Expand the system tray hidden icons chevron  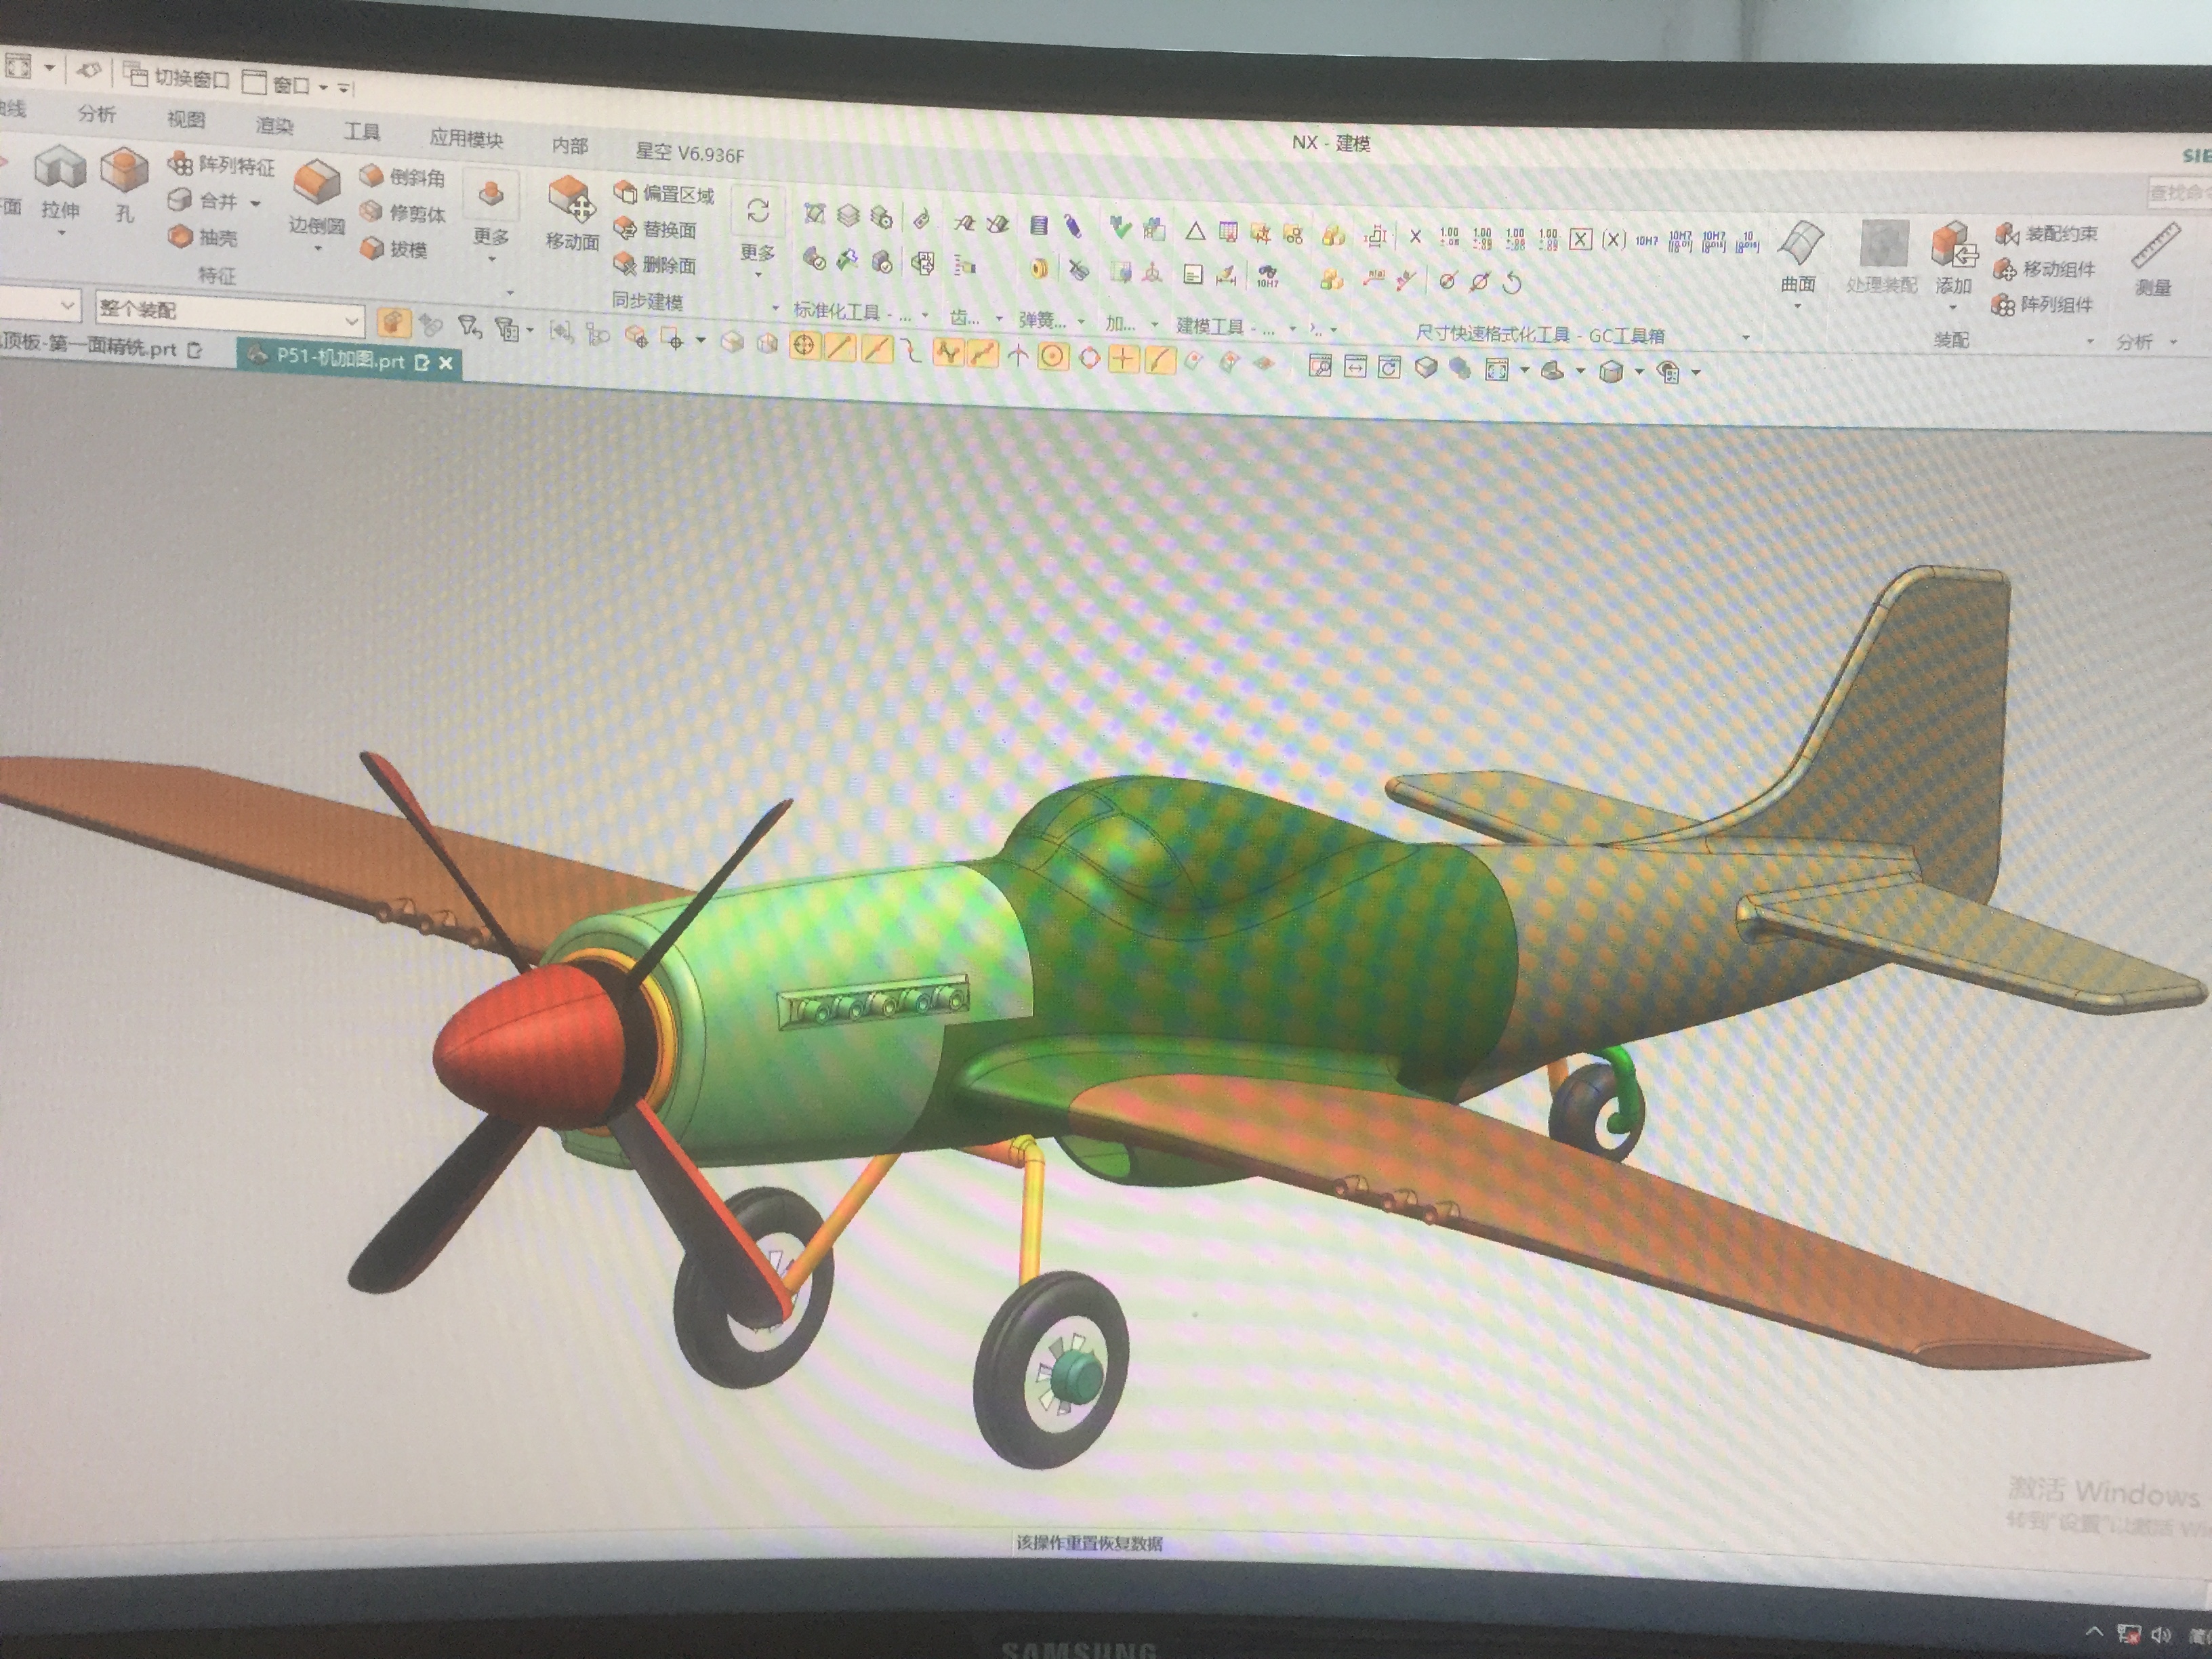[2094, 1631]
